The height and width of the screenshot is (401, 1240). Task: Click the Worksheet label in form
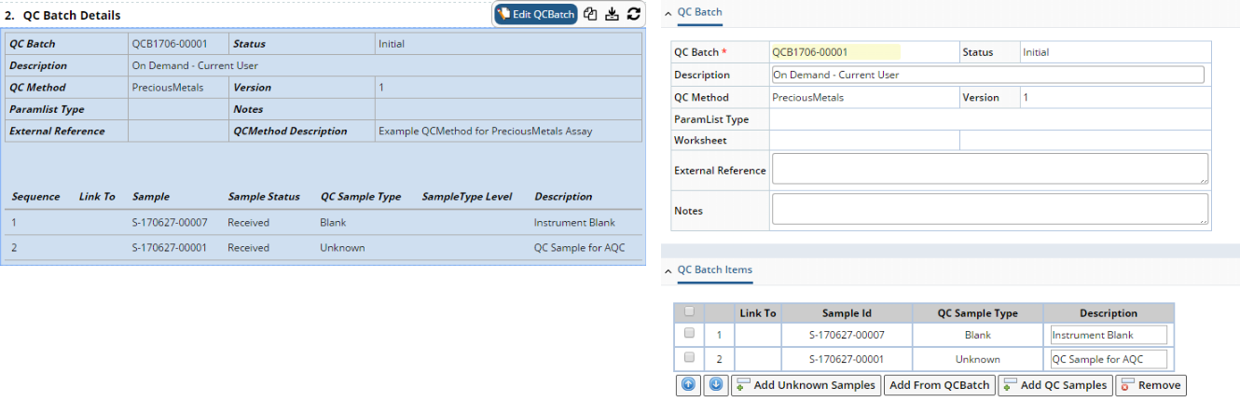click(700, 140)
